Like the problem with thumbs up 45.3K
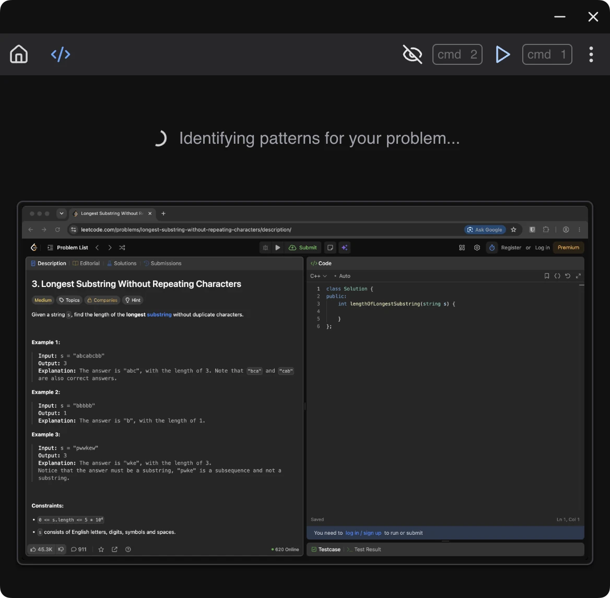The image size is (610, 598). 41,549
